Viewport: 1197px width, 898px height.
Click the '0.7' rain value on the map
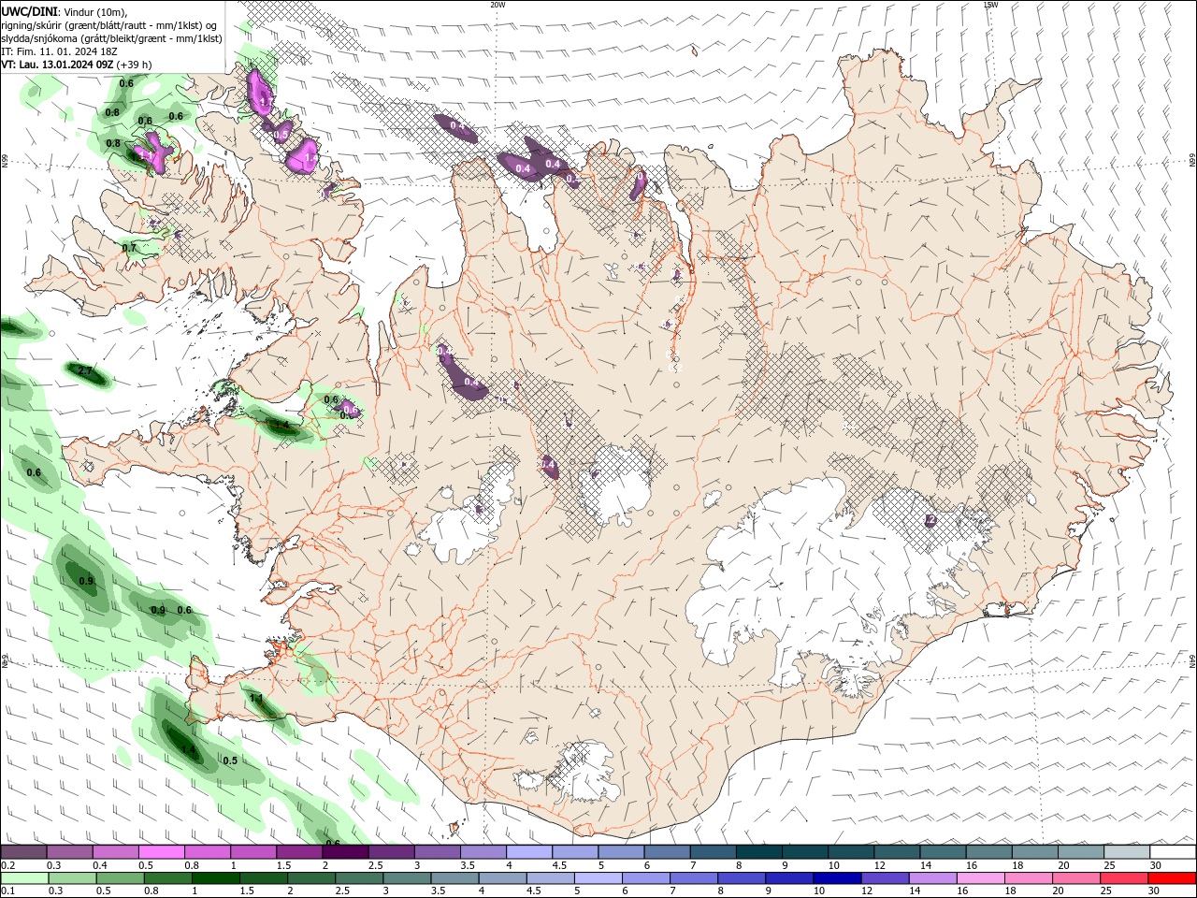[129, 248]
